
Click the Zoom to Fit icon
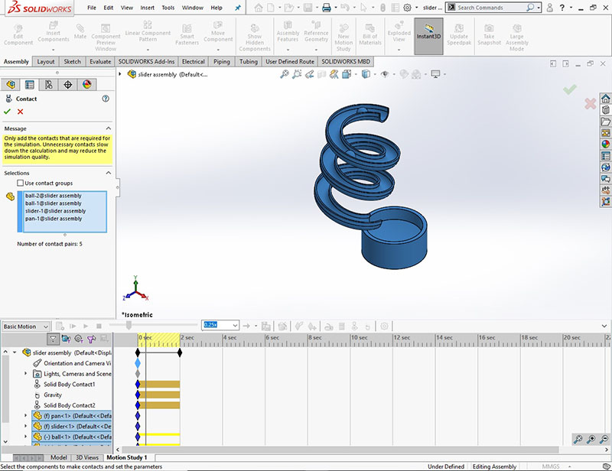coord(284,74)
